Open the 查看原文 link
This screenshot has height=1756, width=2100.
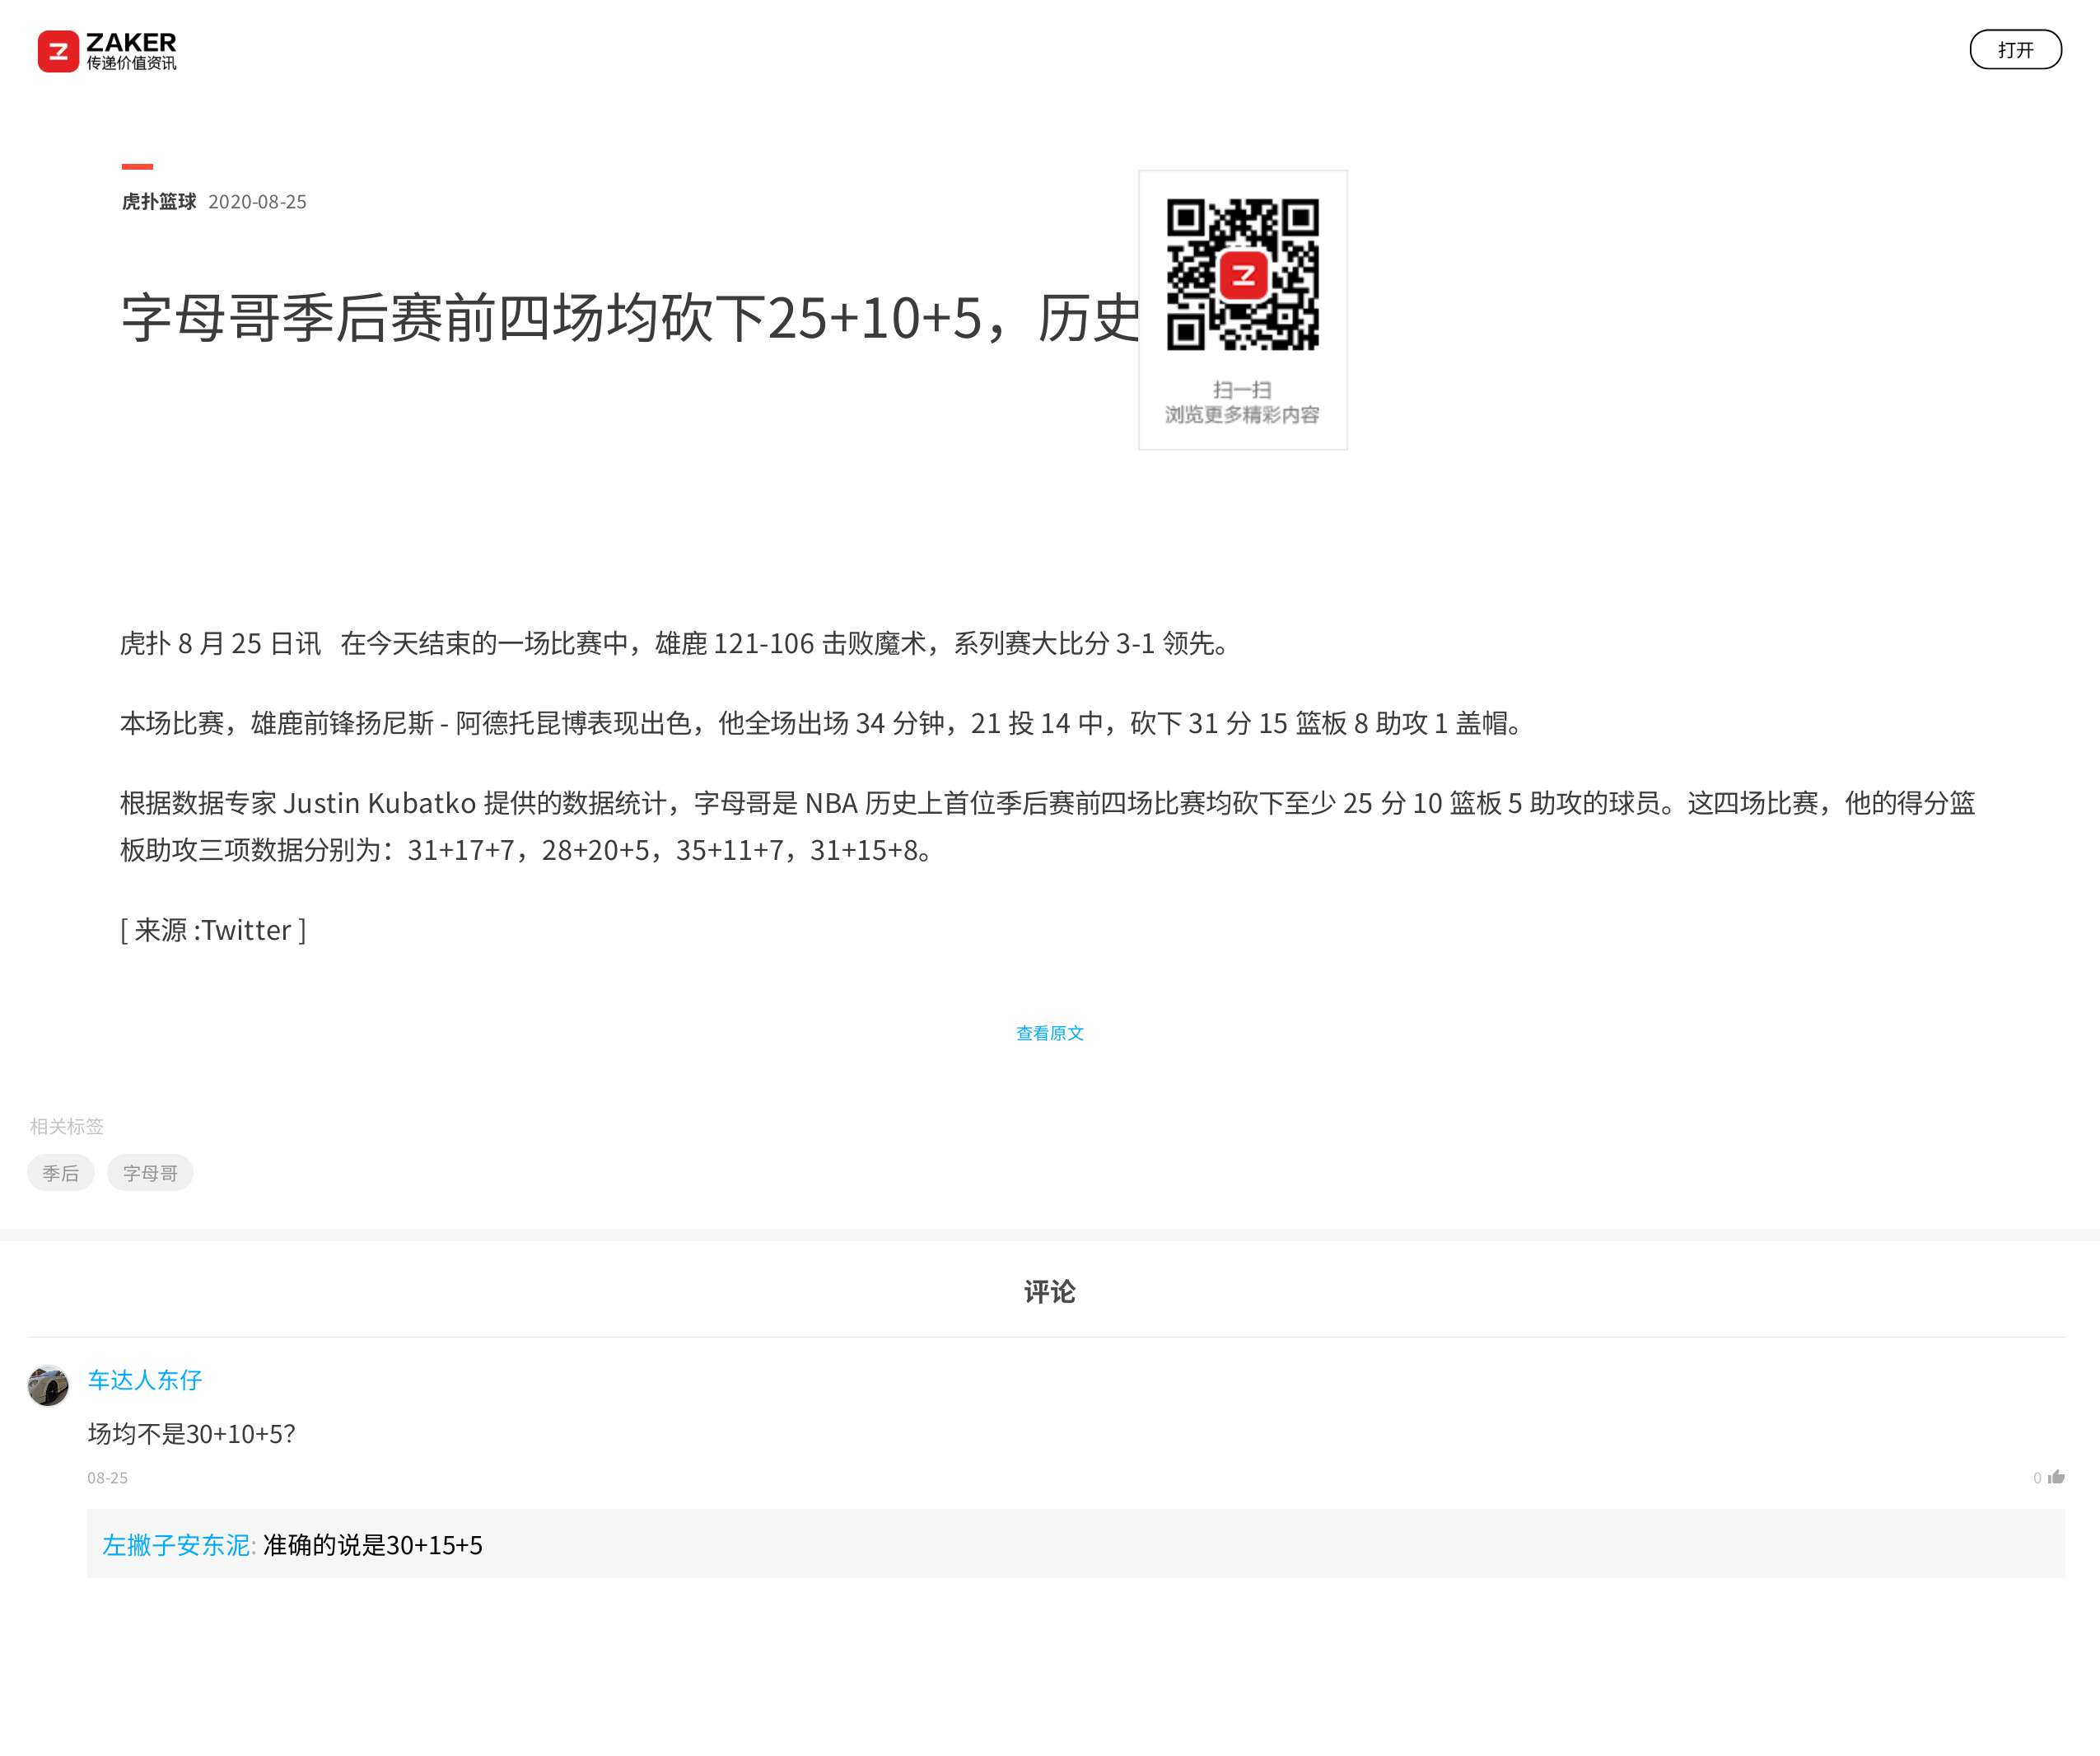click(1049, 1033)
